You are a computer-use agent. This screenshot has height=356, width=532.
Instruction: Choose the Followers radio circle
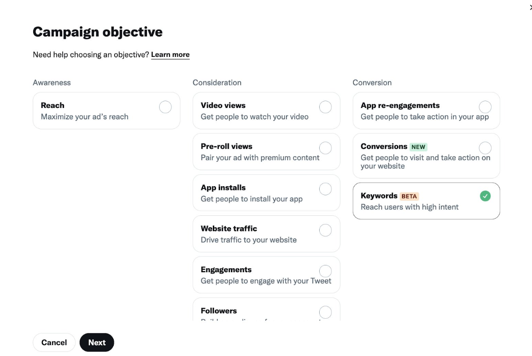325,312
